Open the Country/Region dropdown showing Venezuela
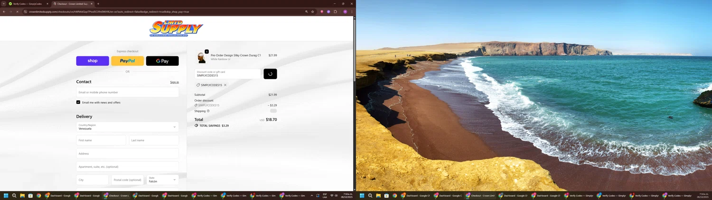Viewport: 712px width, 200px height. pyautogui.click(x=128, y=127)
